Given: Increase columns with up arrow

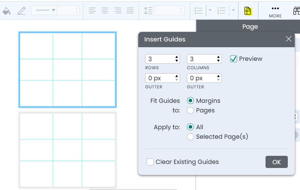Looking at the screenshot, I should tap(218, 57).
